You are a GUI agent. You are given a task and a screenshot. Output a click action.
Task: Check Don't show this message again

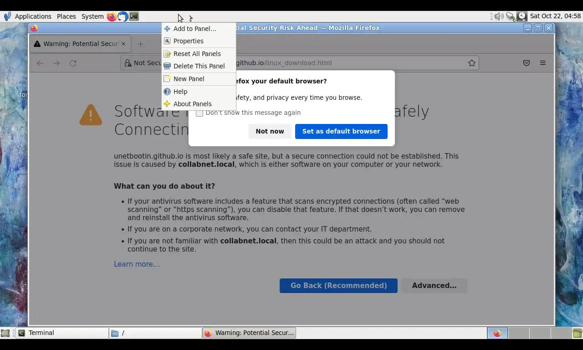(199, 113)
